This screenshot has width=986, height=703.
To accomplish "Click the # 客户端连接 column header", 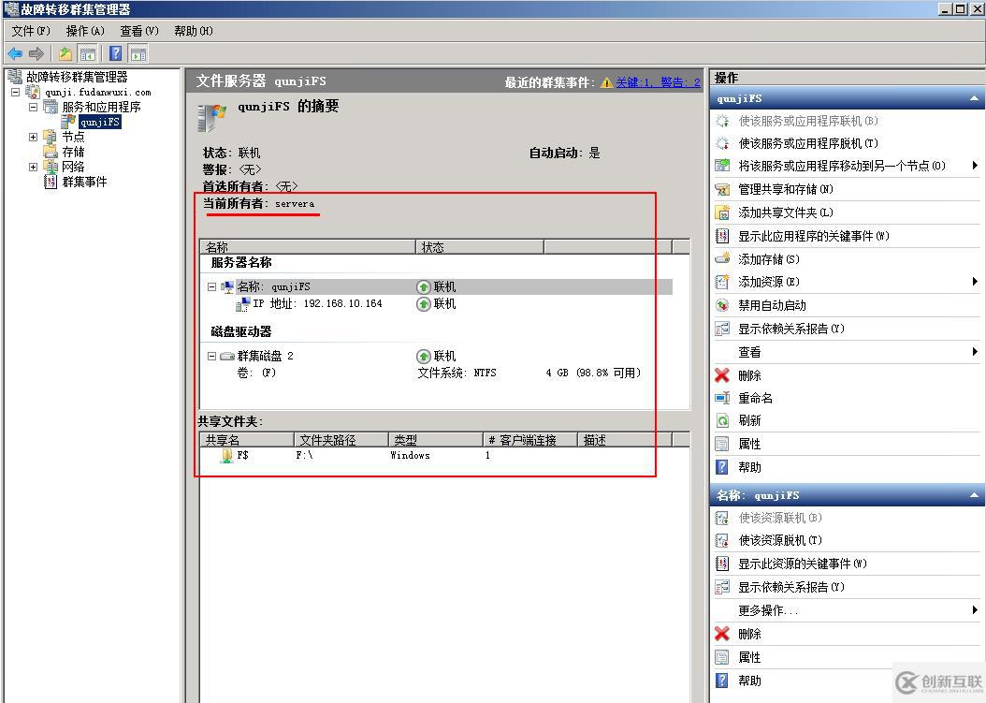I will pos(530,439).
